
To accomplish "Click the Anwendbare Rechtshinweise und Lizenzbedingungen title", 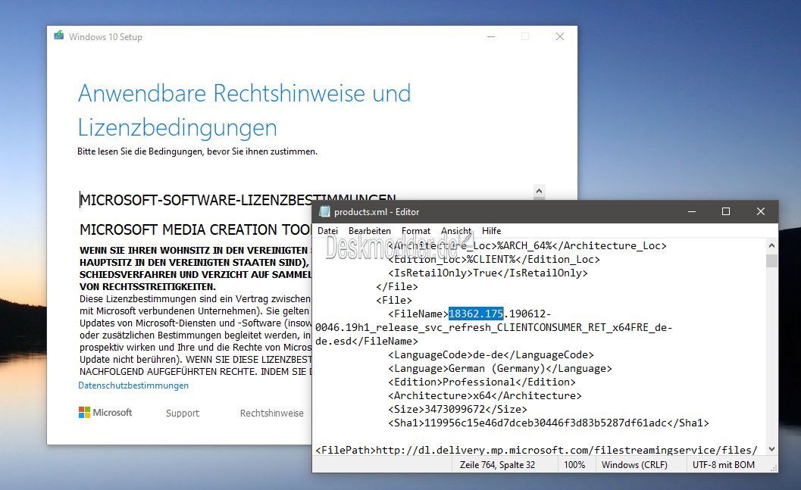I will pyautogui.click(x=244, y=111).
